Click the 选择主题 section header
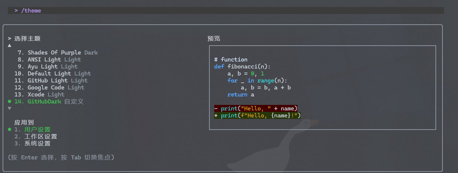Viewport: 458px width, 173px height. coord(27,38)
